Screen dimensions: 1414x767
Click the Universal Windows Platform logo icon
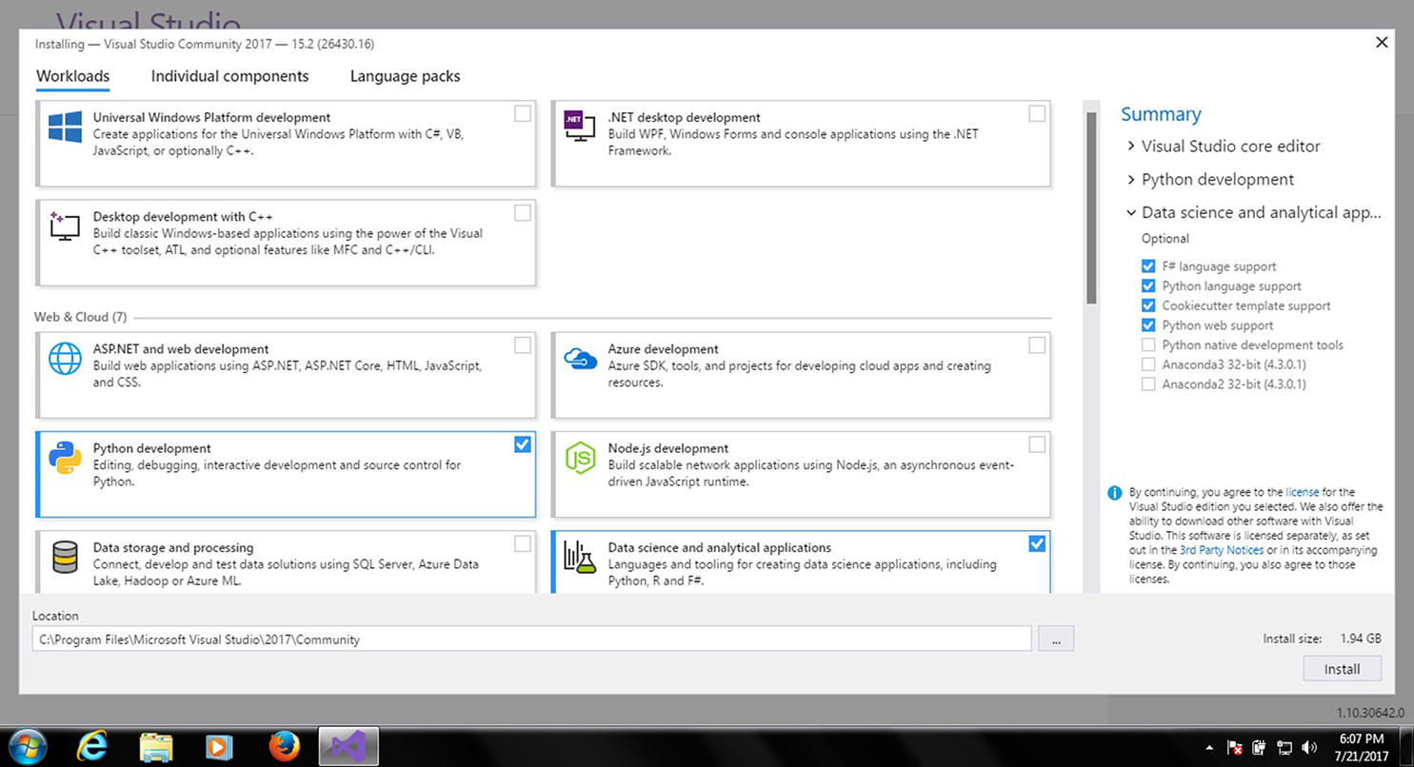click(65, 127)
